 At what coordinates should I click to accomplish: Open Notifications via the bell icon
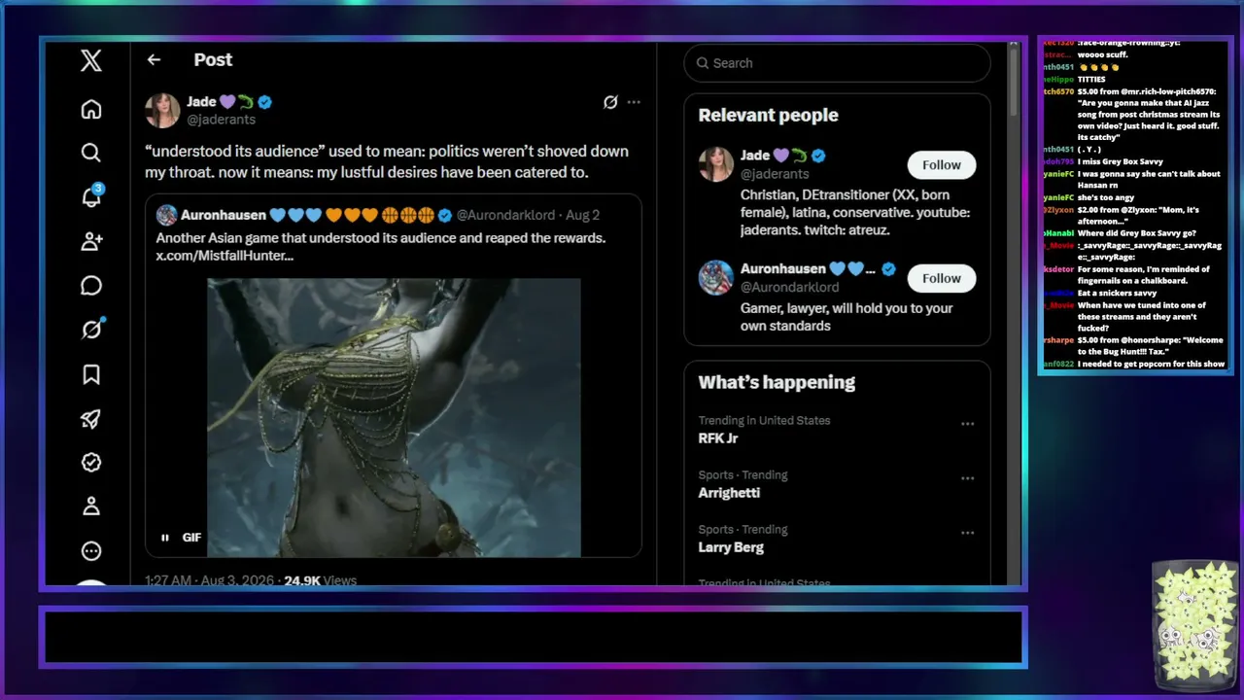coord(91,196)
